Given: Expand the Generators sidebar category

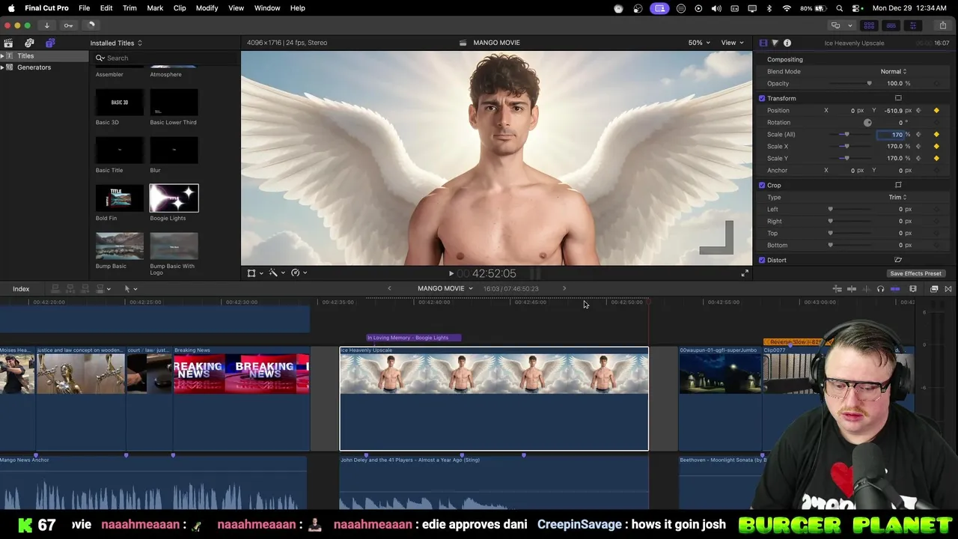Looking at the screenshot, I should point(2,67).
